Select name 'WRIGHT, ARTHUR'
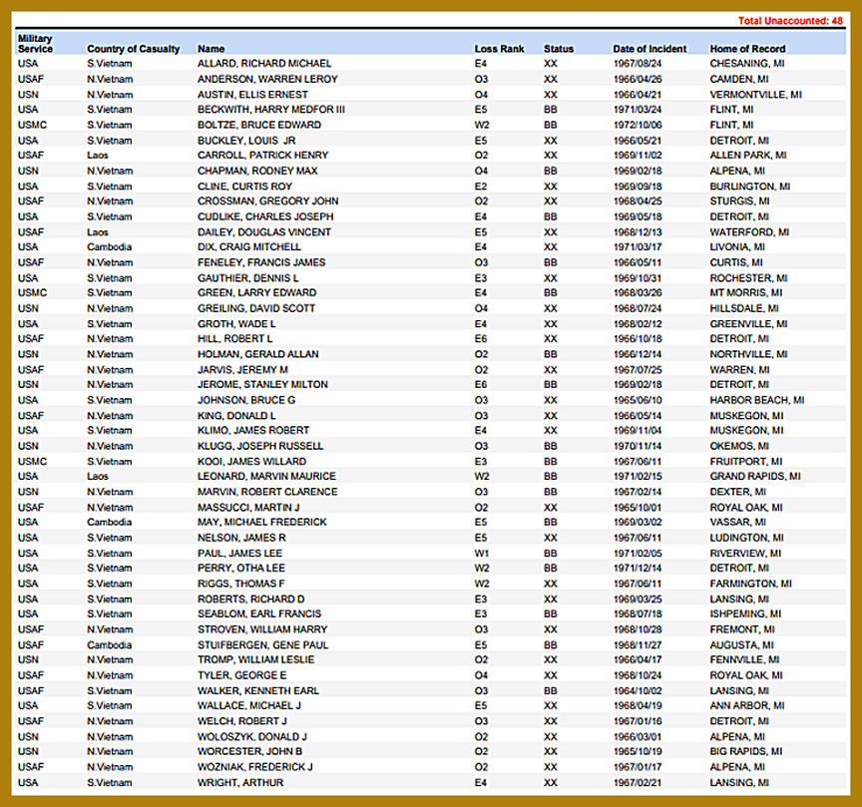Screen dimensions: 862x807 pyautogui.click(x=240, y=783)
